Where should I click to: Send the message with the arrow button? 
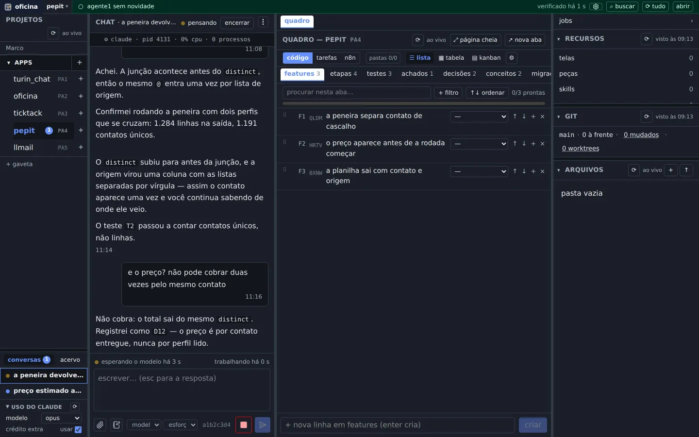pyautogui.click(x=263, y=425)
